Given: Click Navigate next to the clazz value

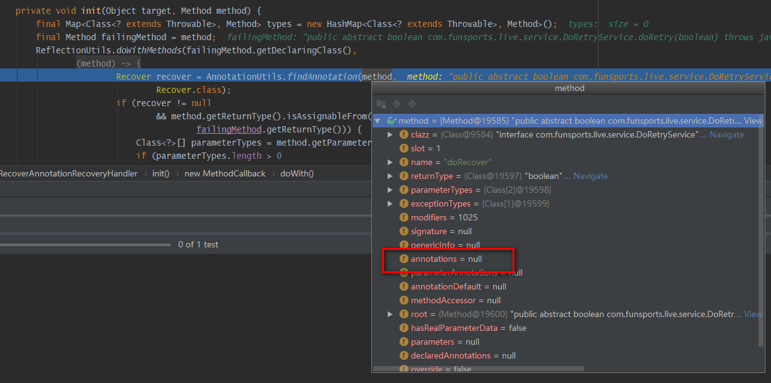Looking at the screenshot, I should point(728,134).
